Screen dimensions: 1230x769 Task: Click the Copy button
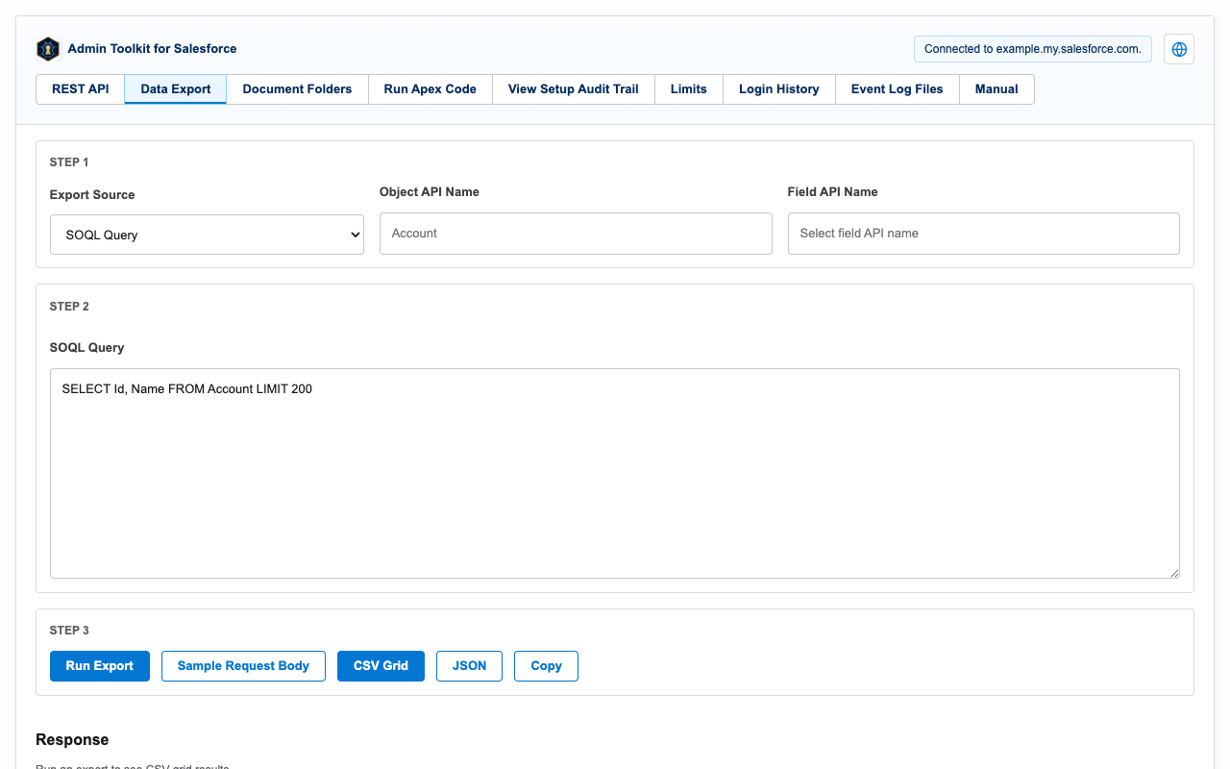tap(546, 666)
